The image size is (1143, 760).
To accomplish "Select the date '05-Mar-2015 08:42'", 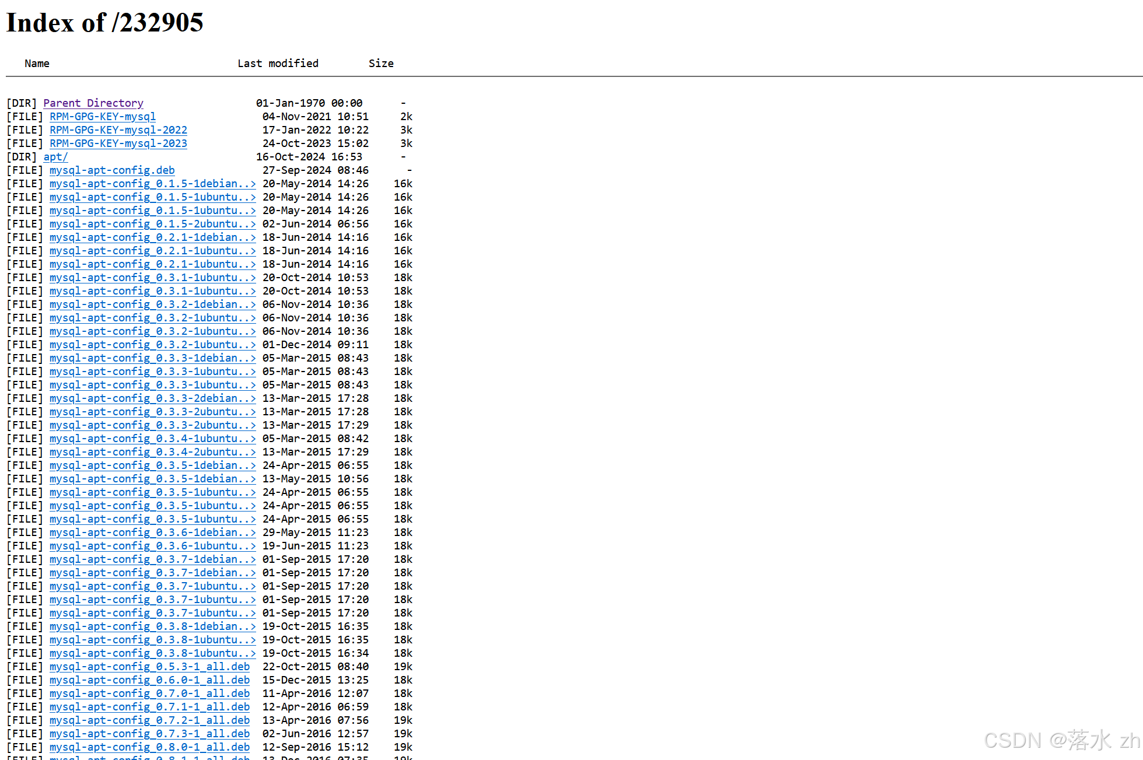I will [x=316, y=439].
